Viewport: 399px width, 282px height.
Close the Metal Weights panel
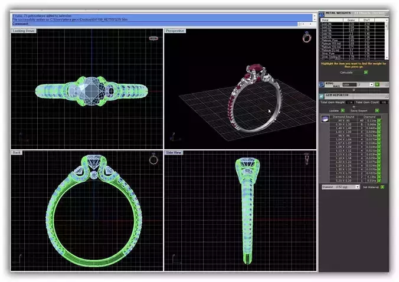coord(387,14)
